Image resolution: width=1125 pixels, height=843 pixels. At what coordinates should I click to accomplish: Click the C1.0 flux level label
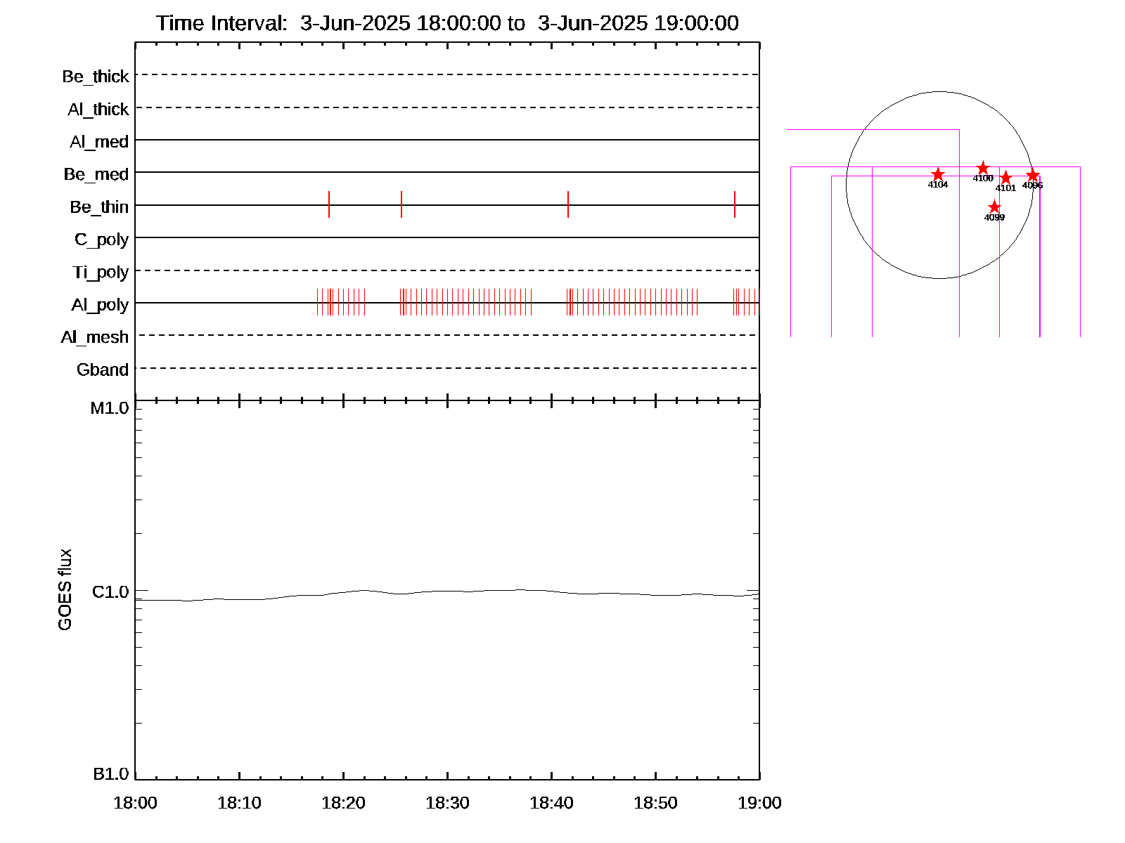[x=110, y=592]
